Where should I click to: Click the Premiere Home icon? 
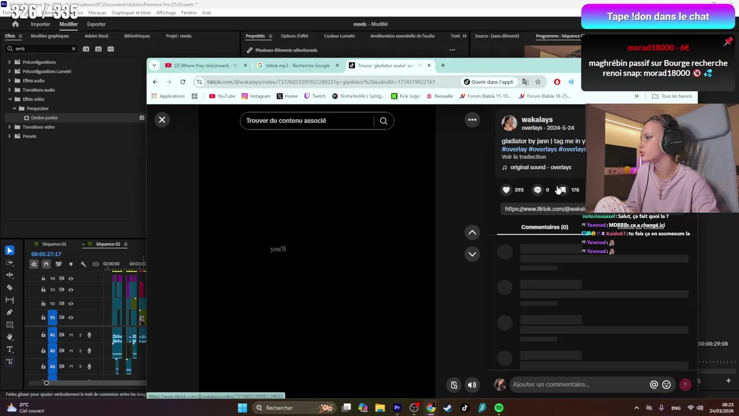click(15, 24)
